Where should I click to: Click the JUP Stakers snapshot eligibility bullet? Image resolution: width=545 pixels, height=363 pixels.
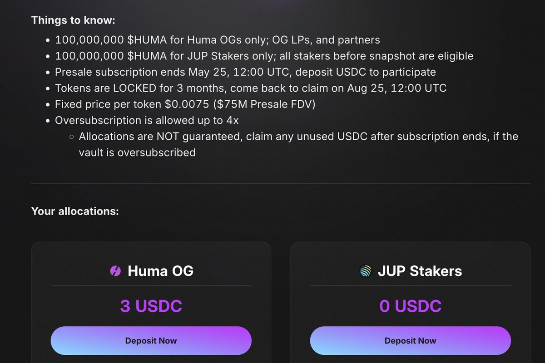coord(264,56)
